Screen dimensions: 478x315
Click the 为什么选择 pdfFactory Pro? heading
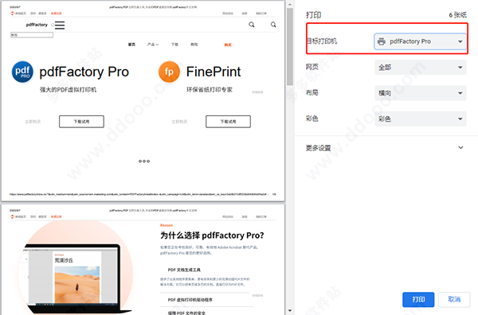coord(212,235)
